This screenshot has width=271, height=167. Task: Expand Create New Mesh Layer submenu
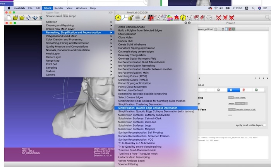78,29
